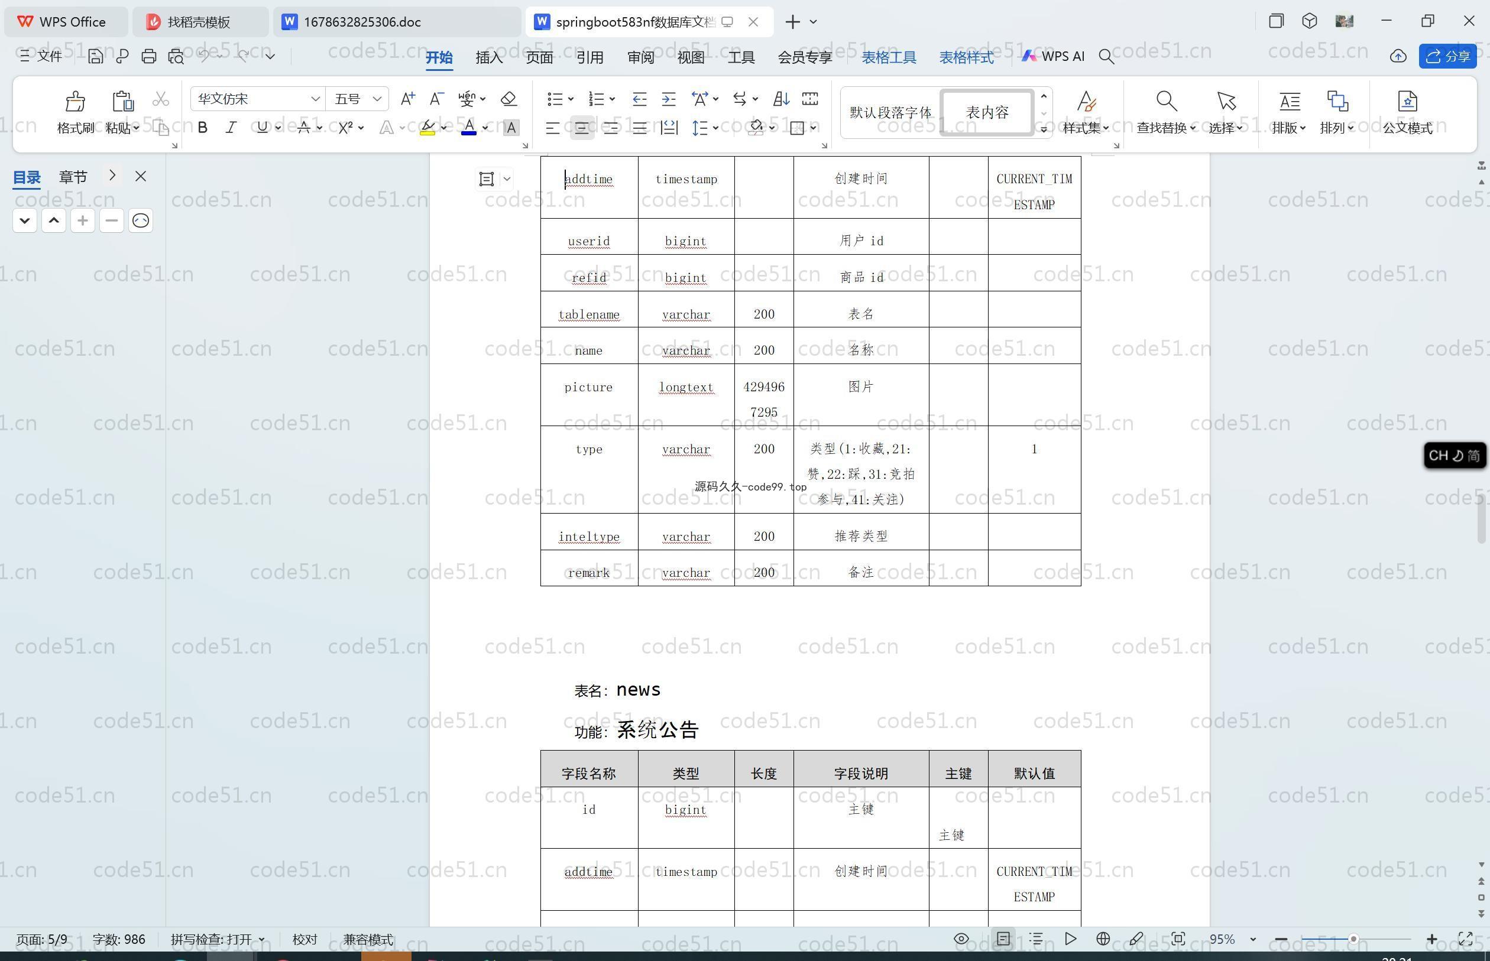Toggle Italic formatting
The height and width of the screenshot is (961, 1490).
coord(231,127)
